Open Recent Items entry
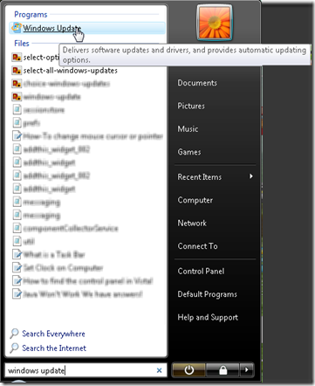The image size is (315, 386). point(200,177)
